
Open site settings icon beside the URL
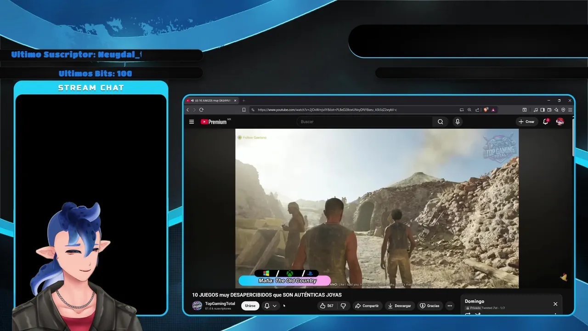[x=253, y=110]
